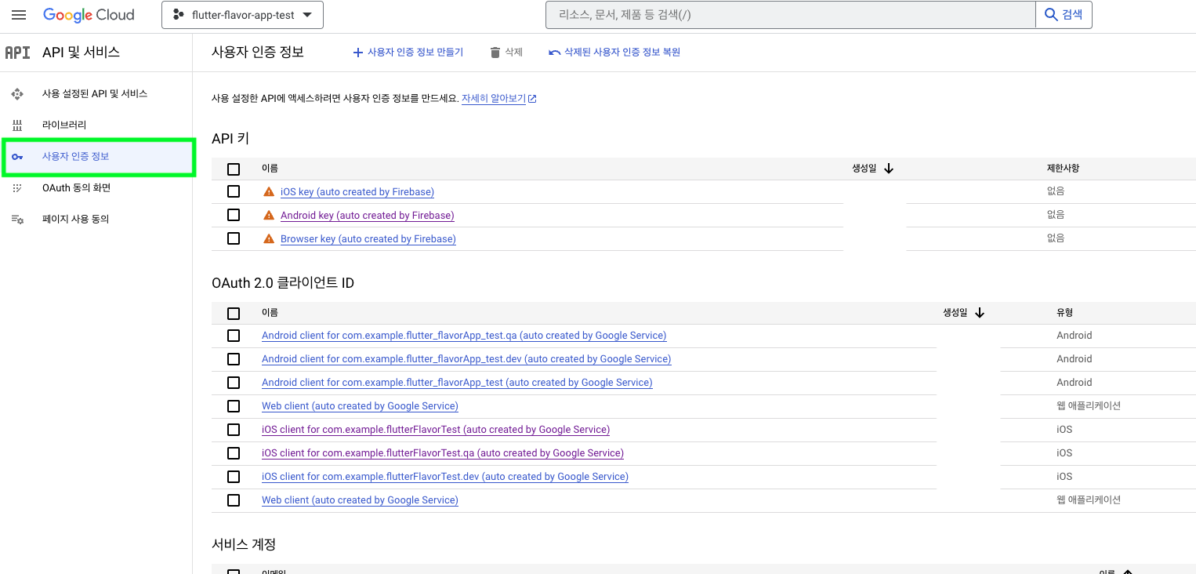1196x574 pixels.
Task: Focus the resource search input field
Action: [790, 15]
